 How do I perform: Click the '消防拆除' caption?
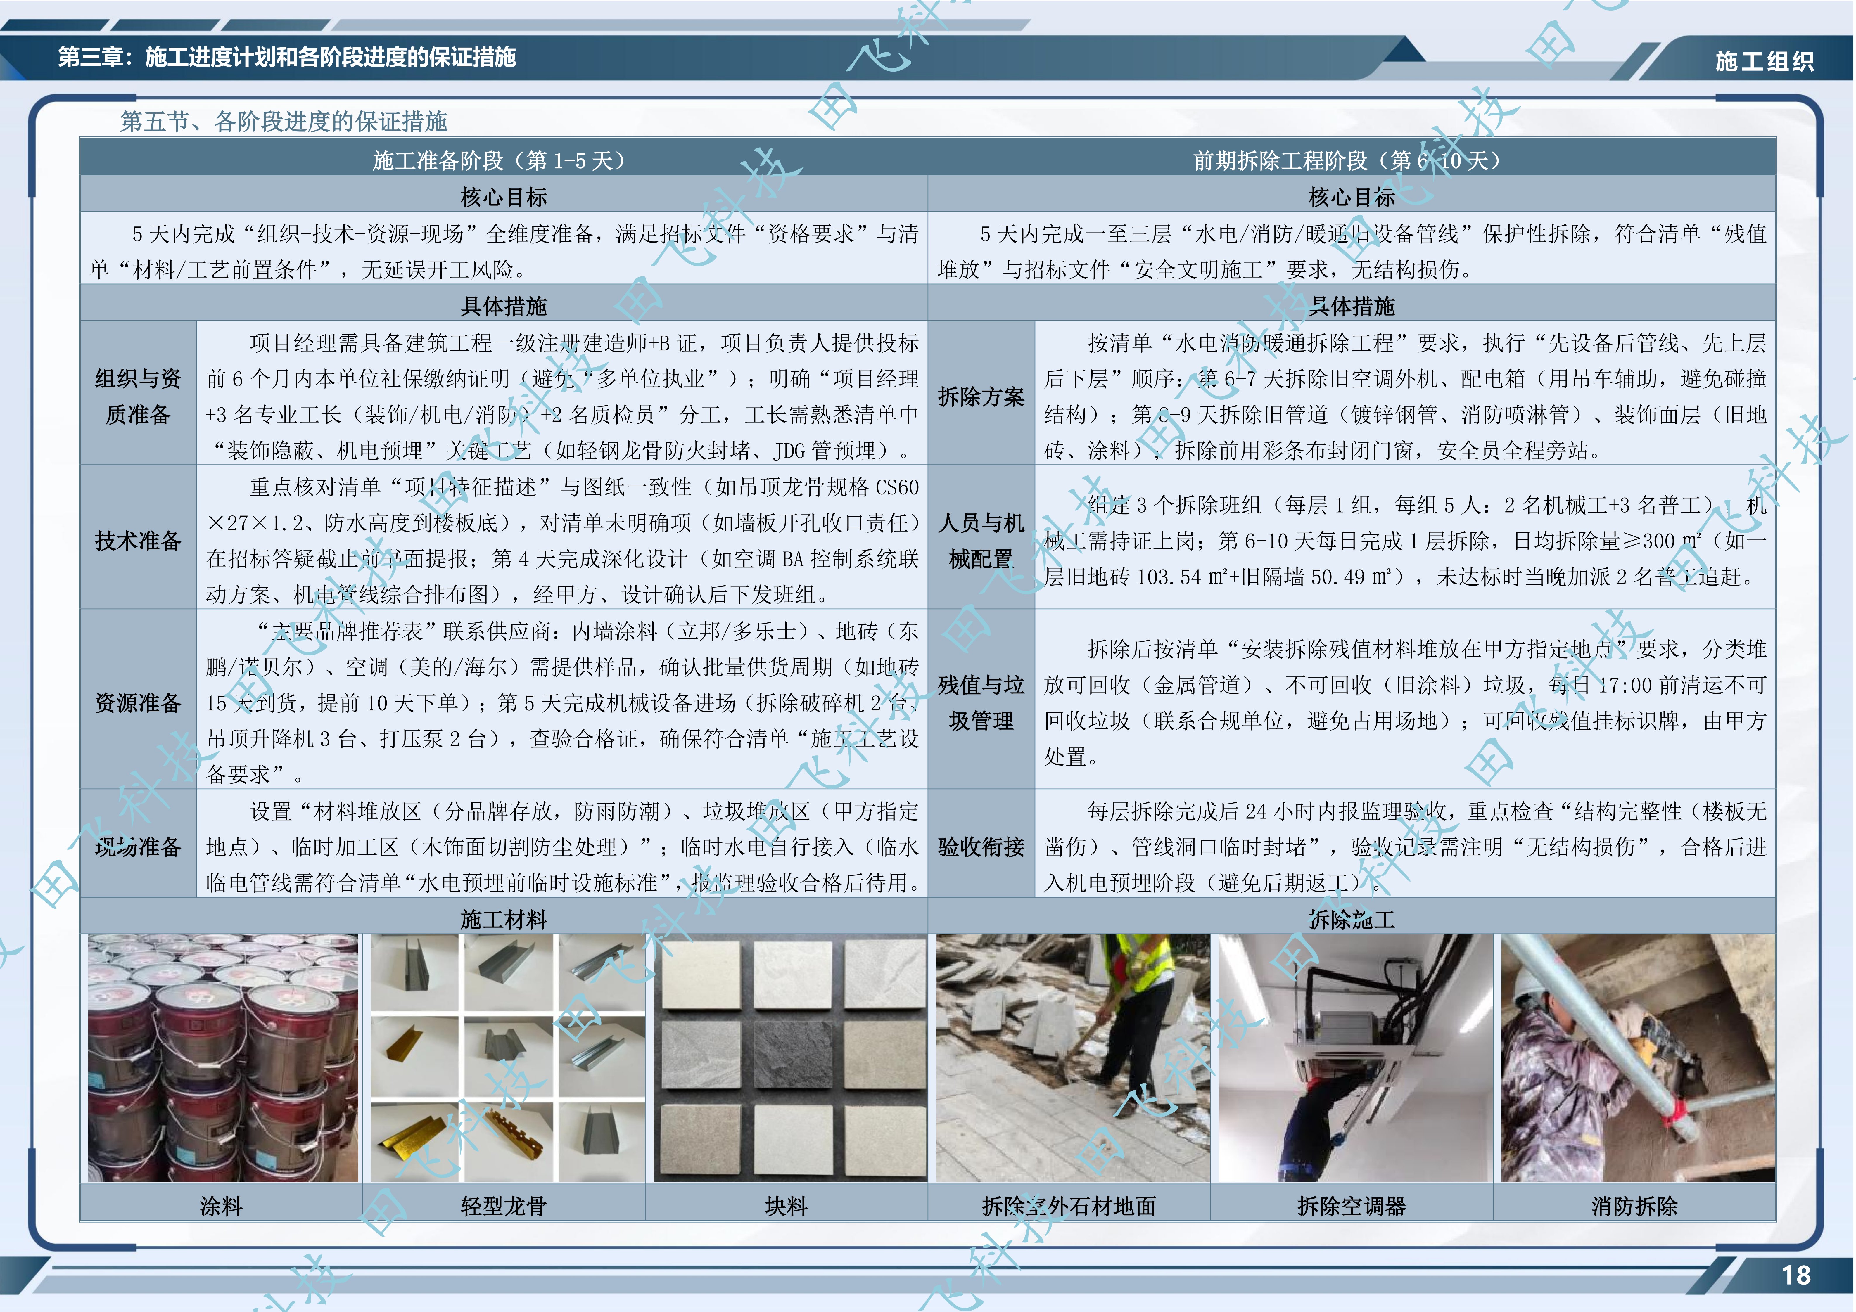(x=1634, y=1206)
